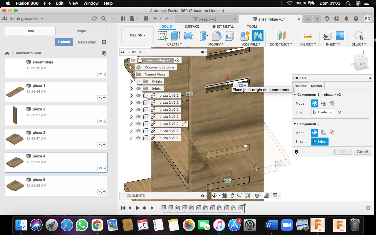Click the Orbit navigation icon
376x235 pixels.
point(215,195)
